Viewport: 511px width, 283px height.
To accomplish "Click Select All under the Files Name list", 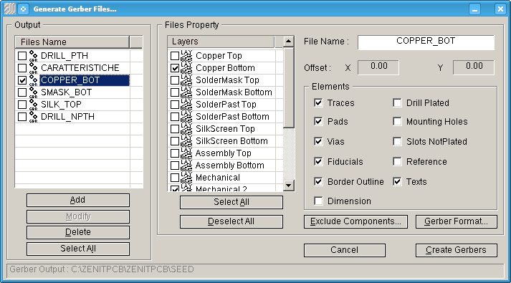I will pyautogui.click(x=78, y=249).
